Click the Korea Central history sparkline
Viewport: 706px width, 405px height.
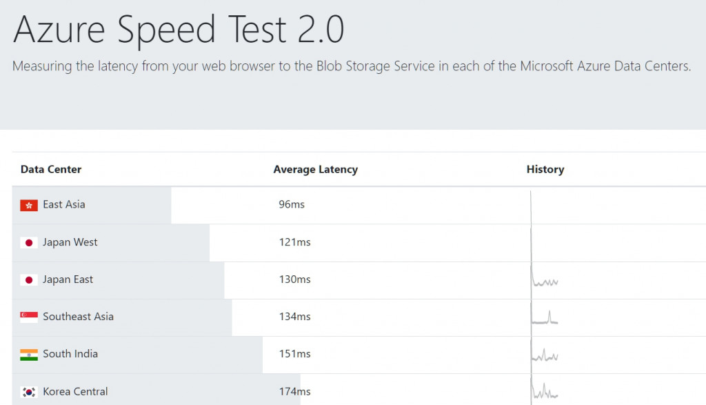coord(545,392)
